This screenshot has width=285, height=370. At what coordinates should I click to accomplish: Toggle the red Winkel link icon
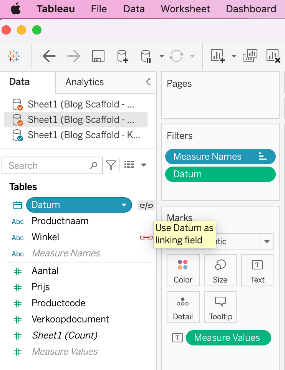coord(146,238)
